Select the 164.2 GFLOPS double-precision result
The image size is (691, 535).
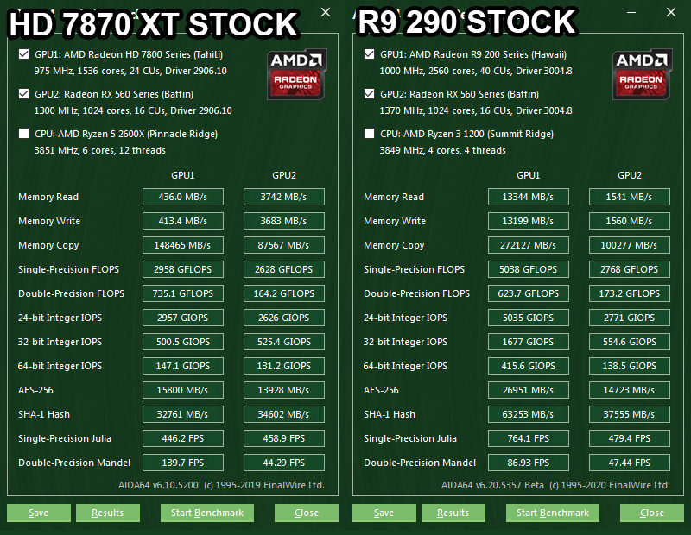click(284, 293)
